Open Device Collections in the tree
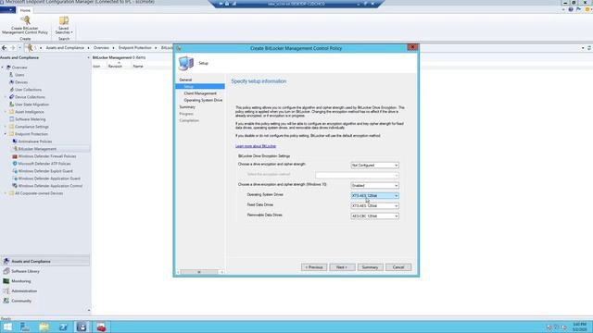593x333 pixels. [x=30, y=97]
